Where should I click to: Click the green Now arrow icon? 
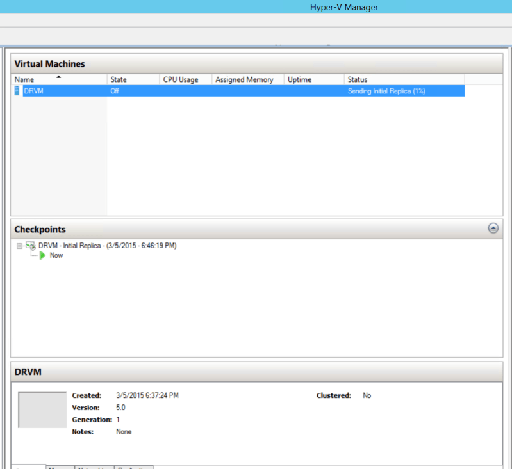tap(42, 255)
